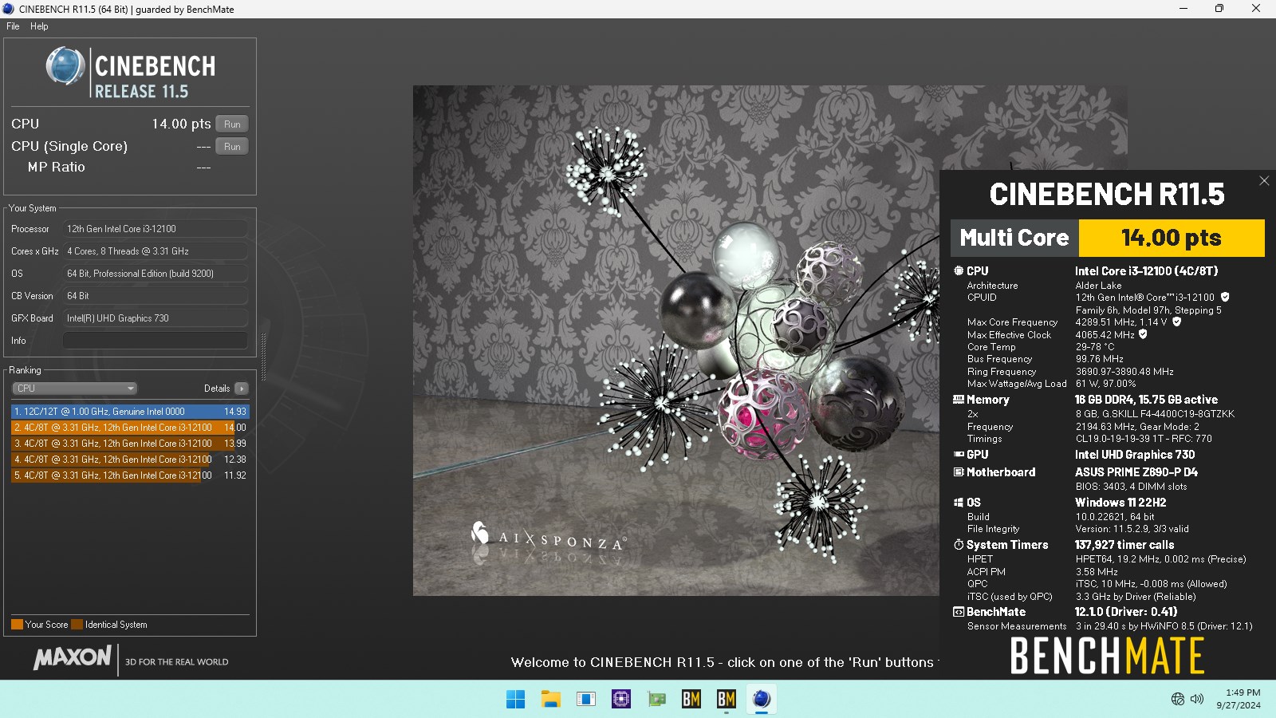This screenshot has height=718, width=1276.
Task: Click the Sensor Measurements HWiNFO value
Action: [1164, 626]
